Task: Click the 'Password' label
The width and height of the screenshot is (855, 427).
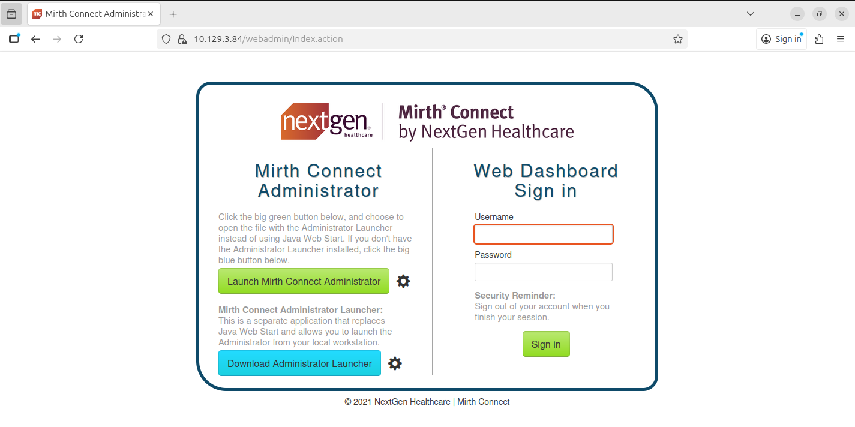Action: coord(493,255)
